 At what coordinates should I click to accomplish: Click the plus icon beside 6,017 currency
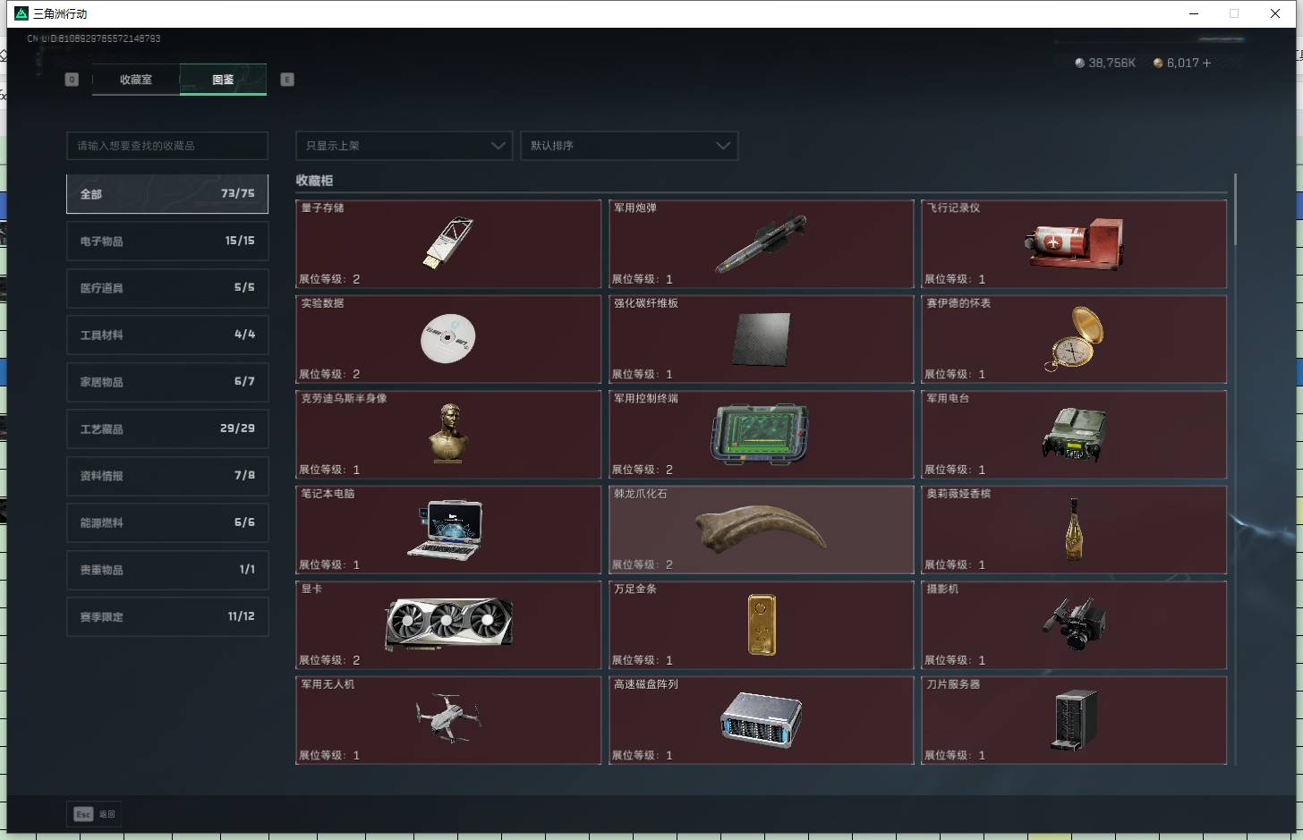tap(1207, 63)
